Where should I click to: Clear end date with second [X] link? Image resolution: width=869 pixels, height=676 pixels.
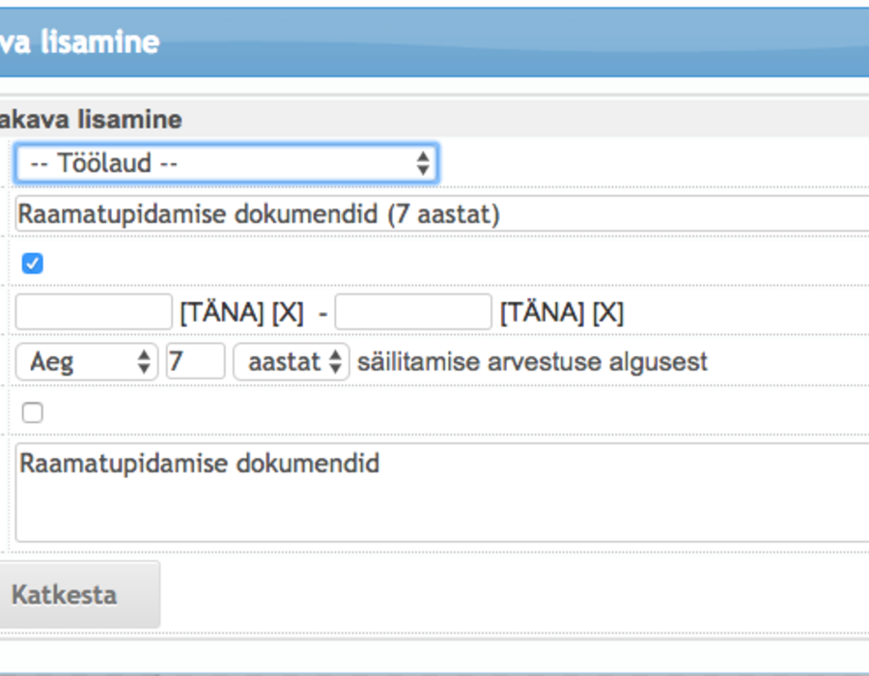tap(608, 313)
